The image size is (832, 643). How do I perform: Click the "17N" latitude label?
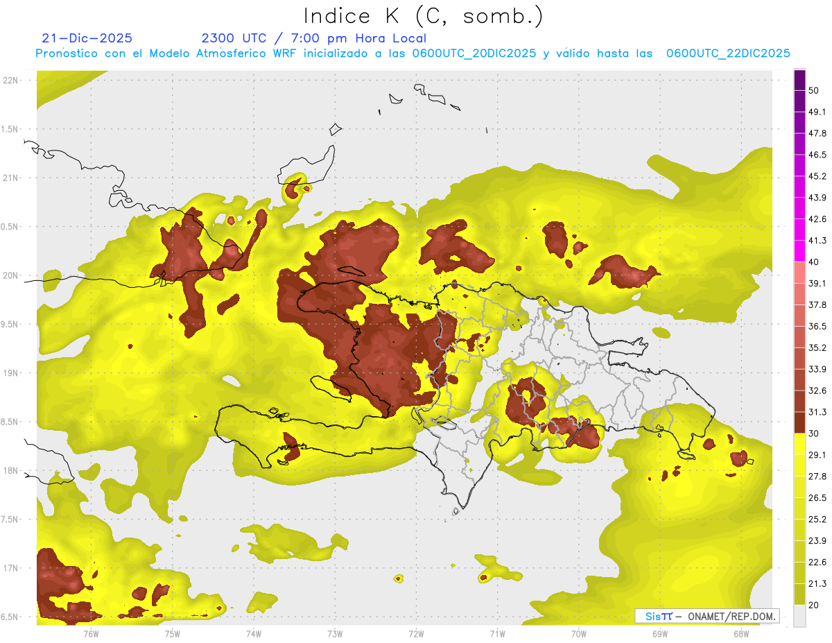pyautogui.click(x=11, y=568)
